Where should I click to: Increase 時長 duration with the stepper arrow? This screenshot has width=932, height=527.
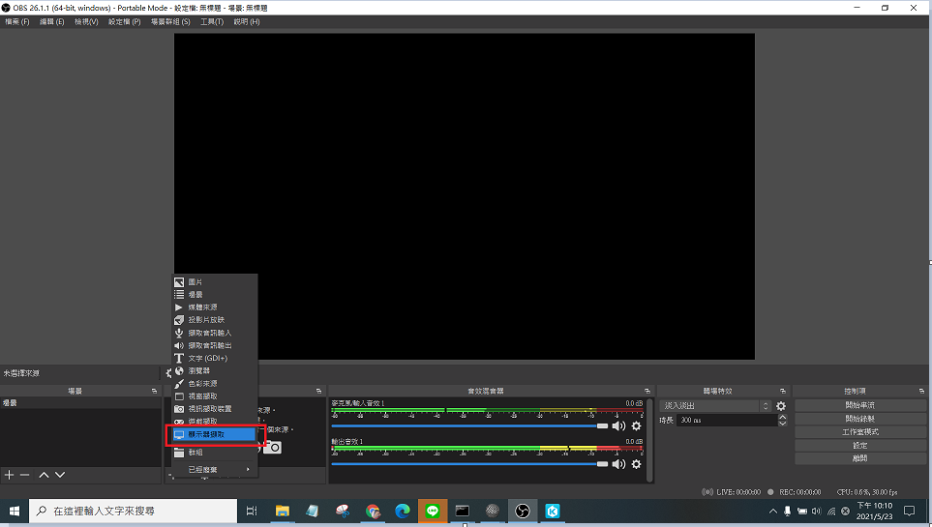click(x=781, y=418)
